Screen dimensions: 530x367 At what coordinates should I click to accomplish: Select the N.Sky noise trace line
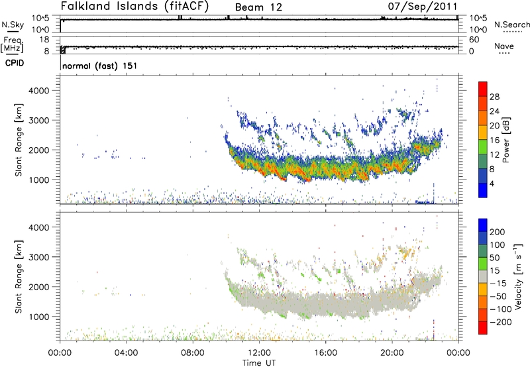coord(259,19)
